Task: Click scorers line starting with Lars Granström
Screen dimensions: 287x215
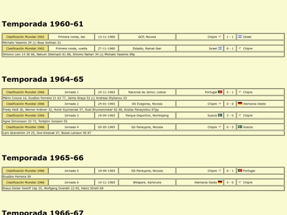Action: [143, 133]
